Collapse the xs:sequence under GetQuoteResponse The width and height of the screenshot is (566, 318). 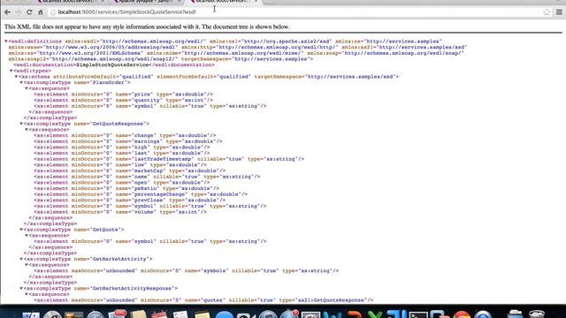click(26, 130)
